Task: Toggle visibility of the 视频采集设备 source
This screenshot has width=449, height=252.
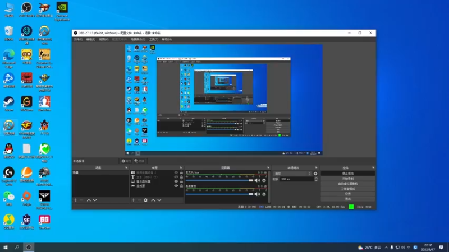Action: pyautogui.click(x=176, y=172)
